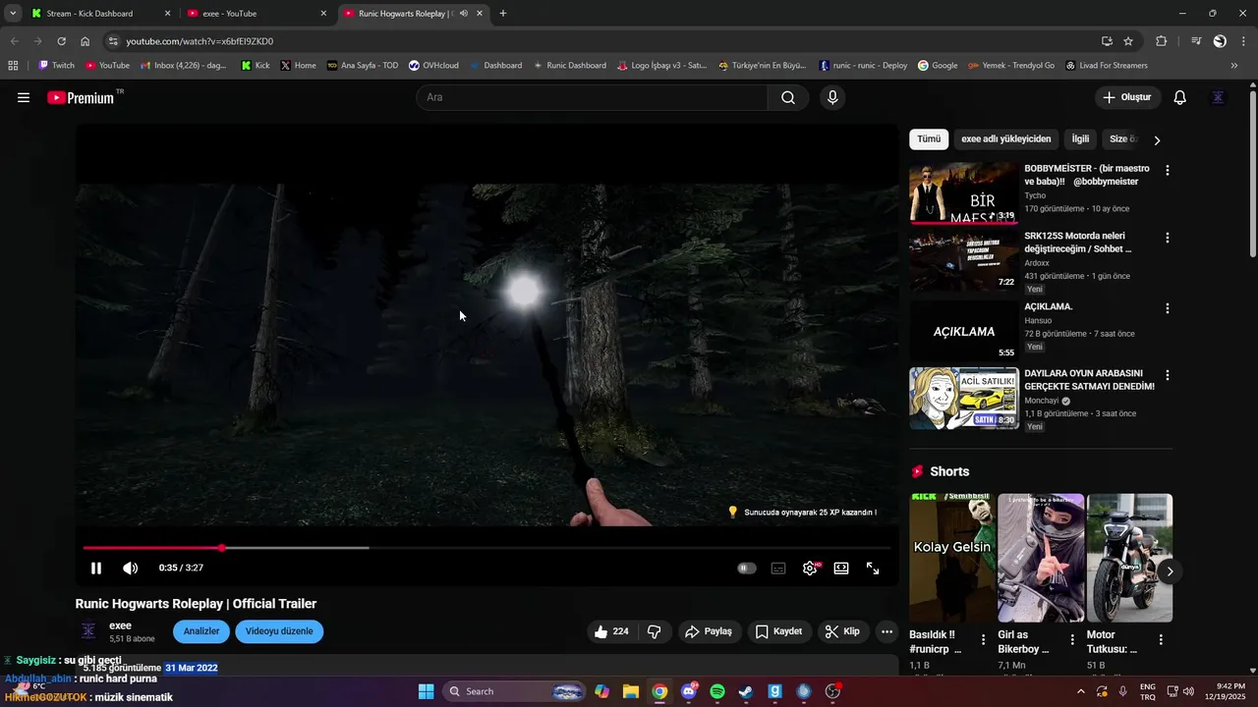
Task: Select the Tümü filter chip
Action: coord(929,139)
